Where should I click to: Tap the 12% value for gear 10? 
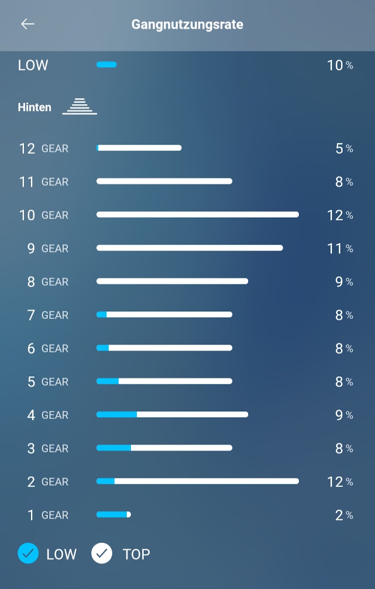pos(340,215)
